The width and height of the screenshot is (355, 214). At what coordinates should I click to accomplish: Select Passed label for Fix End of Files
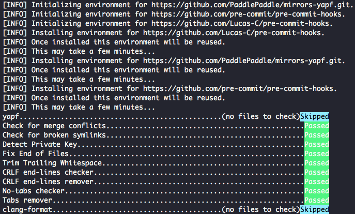pos(316,154)
